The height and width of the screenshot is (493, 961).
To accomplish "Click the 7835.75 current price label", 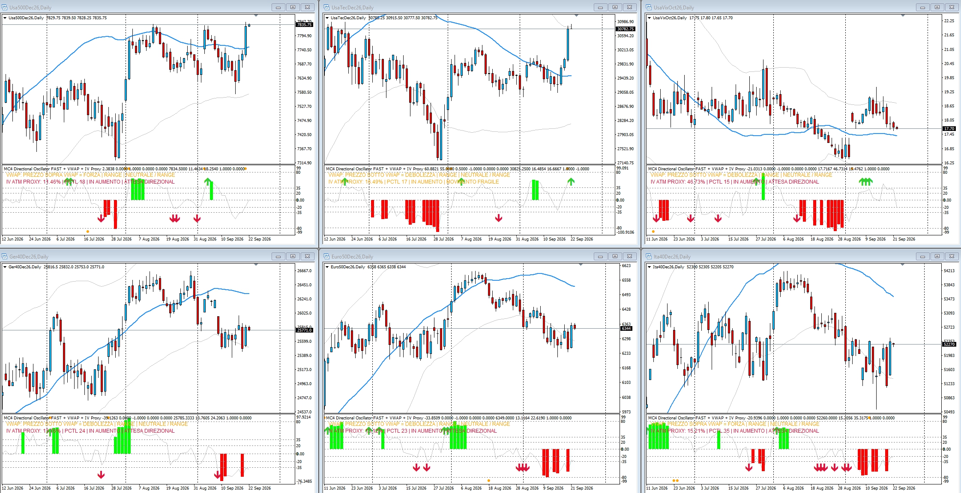I will point(305,25).
